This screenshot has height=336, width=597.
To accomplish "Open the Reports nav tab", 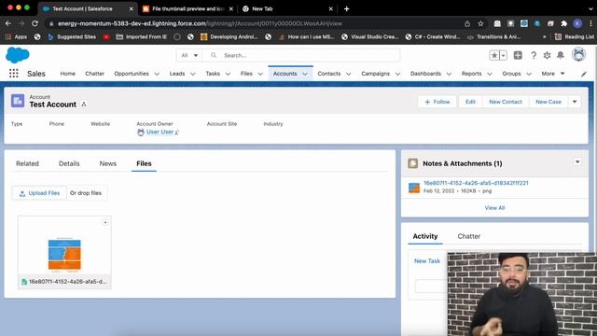I will coord(471,74).
